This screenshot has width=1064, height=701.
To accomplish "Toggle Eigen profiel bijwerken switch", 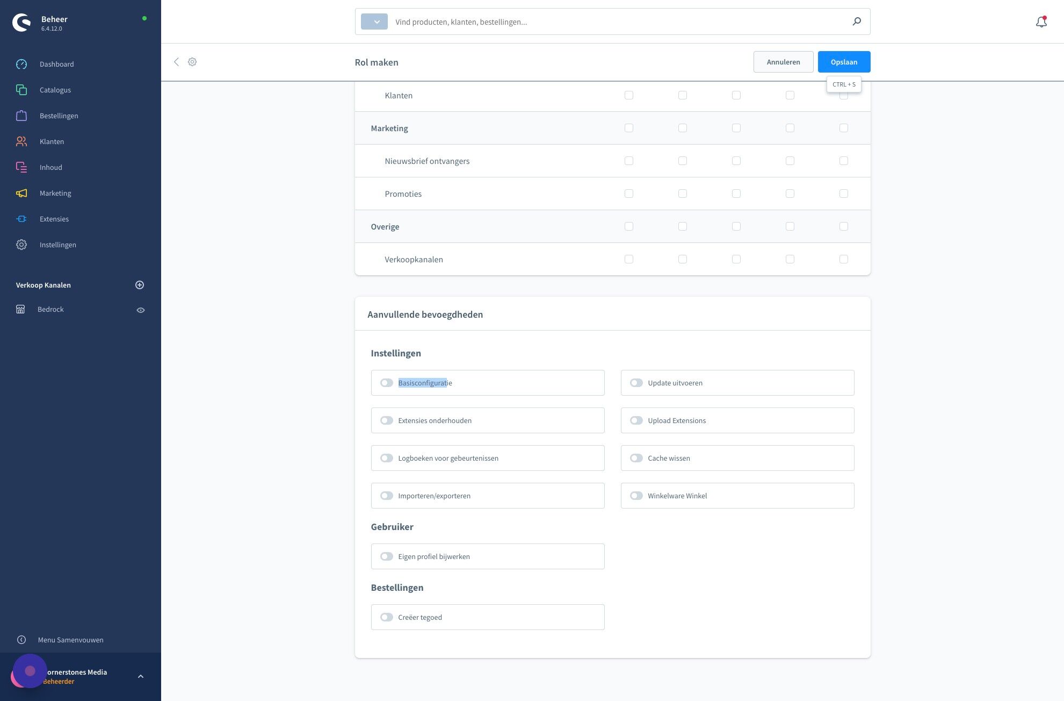I will pyautogui.click(x=387, y=556).
